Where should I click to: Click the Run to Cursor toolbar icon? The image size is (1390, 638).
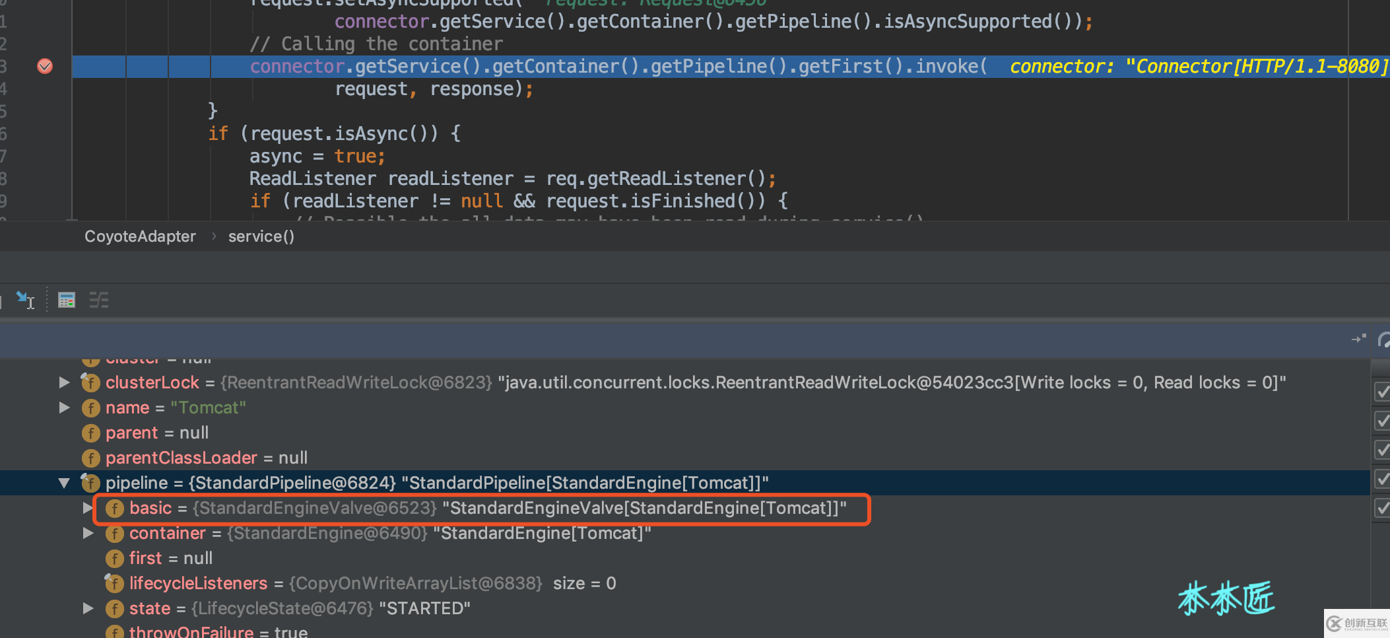[x=25, y=301]
